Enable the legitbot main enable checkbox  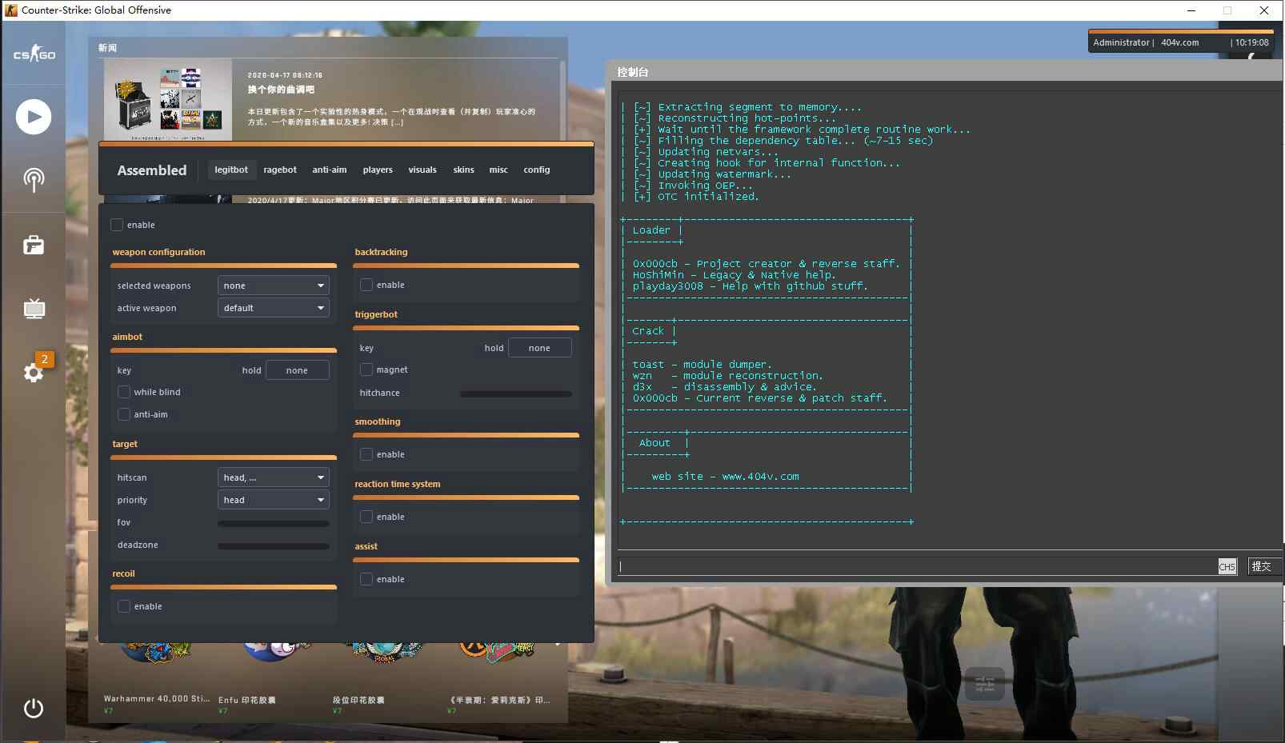pos(117,225)
